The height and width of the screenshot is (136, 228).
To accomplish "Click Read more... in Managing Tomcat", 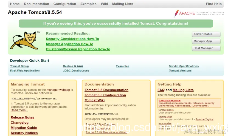I will coord(19,110).
